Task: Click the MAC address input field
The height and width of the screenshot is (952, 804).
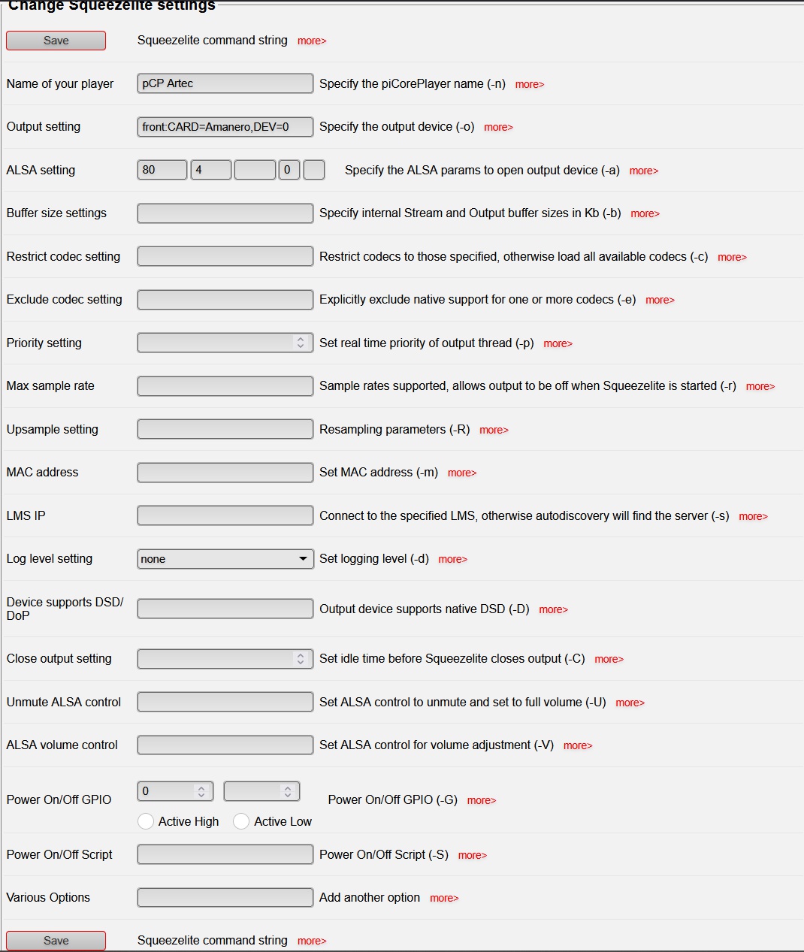Action: [225, 473]
